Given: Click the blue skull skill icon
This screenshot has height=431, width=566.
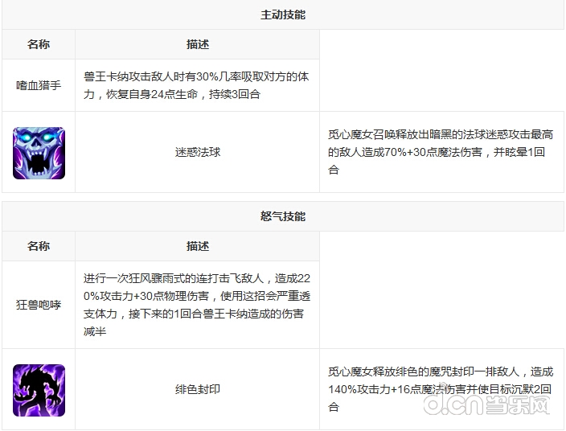Looking at the screenshot, I should pyautogui.click(x=39, y=153).
